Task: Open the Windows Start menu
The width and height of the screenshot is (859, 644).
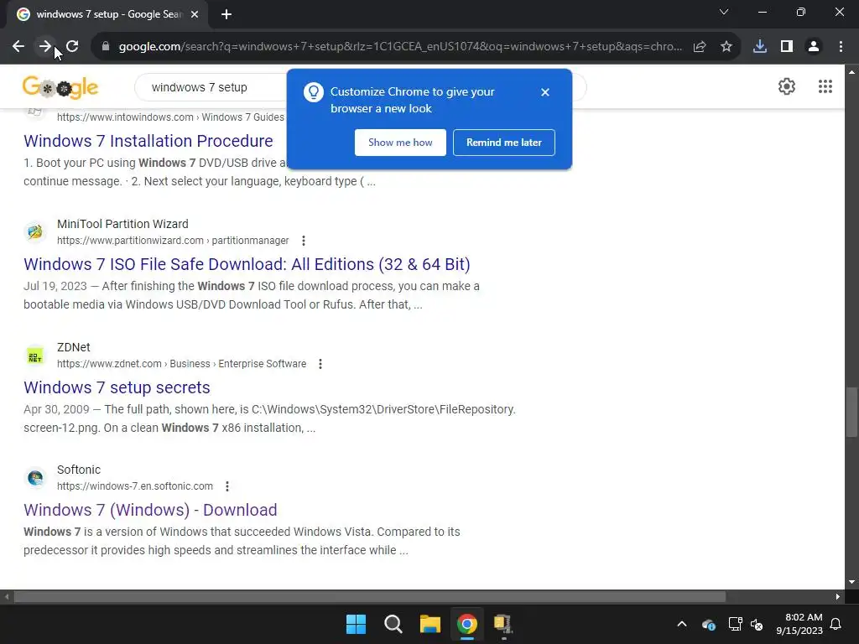Action: pyautogui.click(x=356, y=624)
